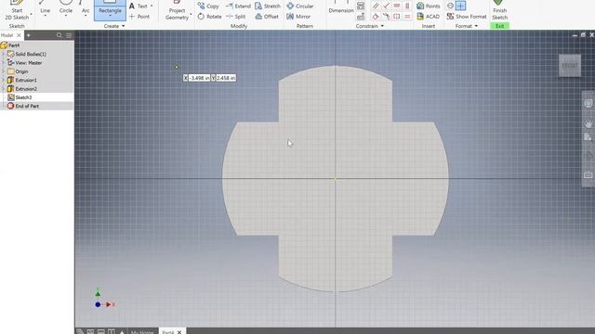
Task: Select the Extend tool
Action: [238, 6]
